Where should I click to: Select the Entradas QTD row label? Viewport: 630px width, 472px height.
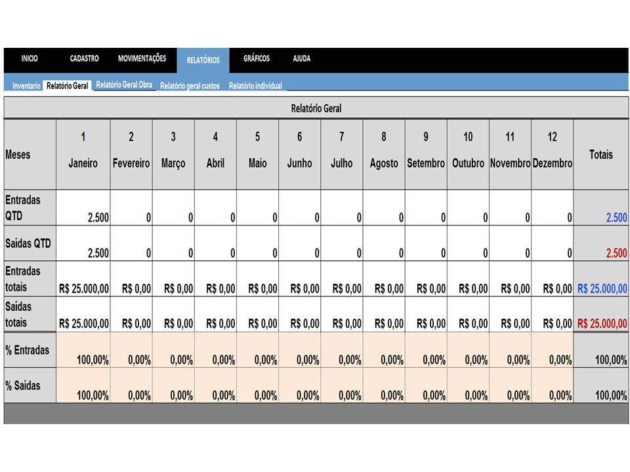point(30,208)
